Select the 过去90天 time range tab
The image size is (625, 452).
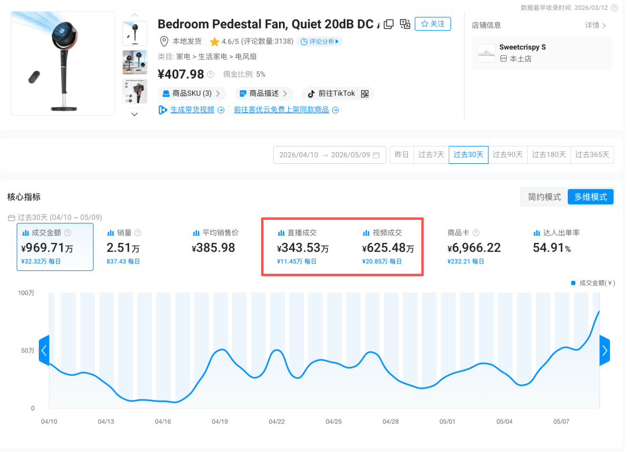[x=508, y=155]
